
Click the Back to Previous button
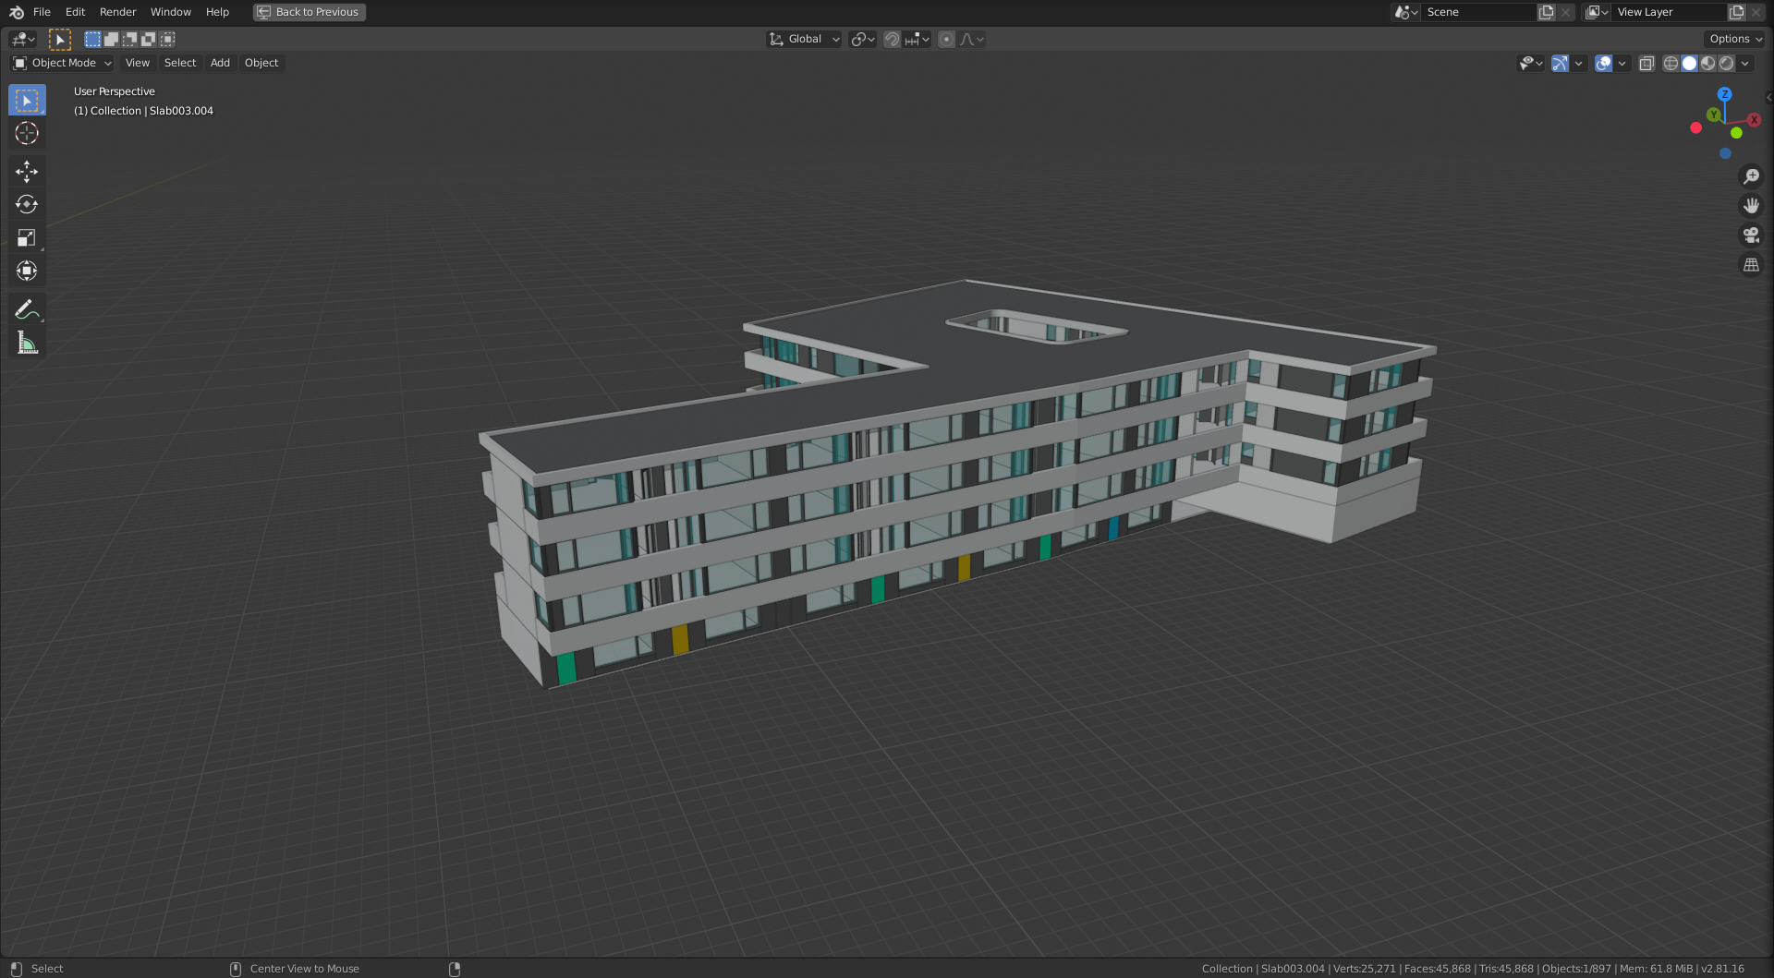(310, 12)
